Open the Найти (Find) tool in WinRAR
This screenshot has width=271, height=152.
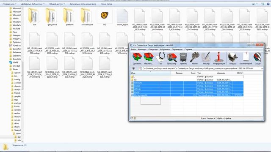click(x=195, y=59)
